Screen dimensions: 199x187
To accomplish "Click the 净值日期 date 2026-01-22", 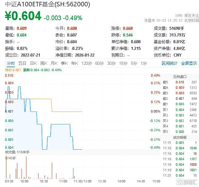I will [85, 55].
